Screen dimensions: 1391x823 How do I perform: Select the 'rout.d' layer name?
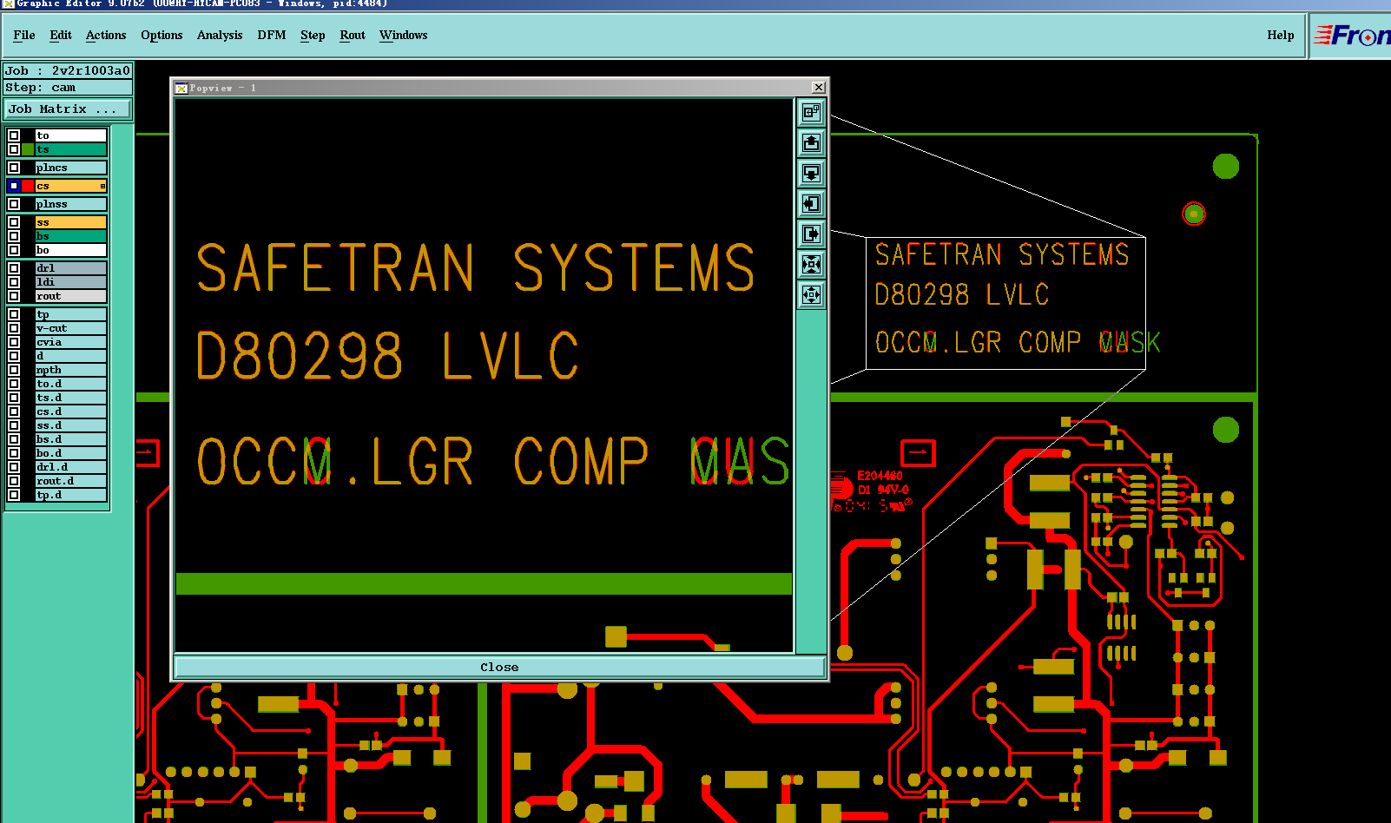coord(70,481)
